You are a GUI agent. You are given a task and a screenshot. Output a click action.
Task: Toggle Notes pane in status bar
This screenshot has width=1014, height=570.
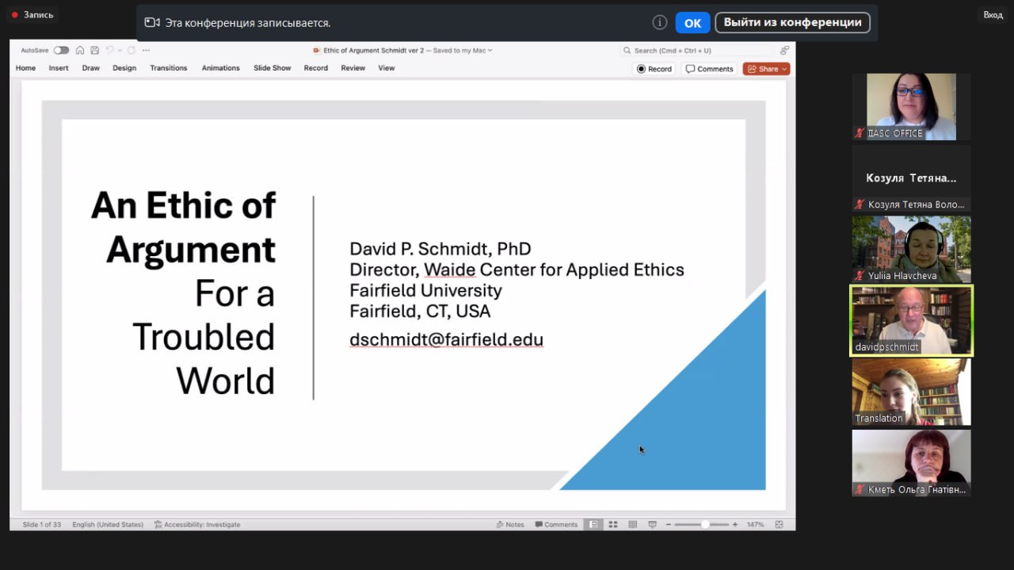[510, 525]
